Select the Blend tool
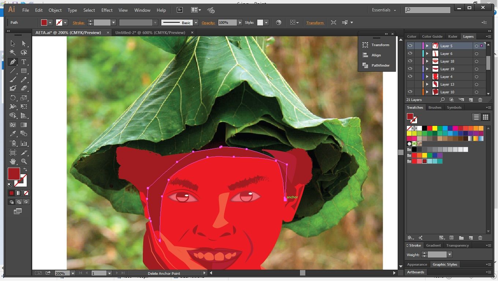 tap(24, 134)
